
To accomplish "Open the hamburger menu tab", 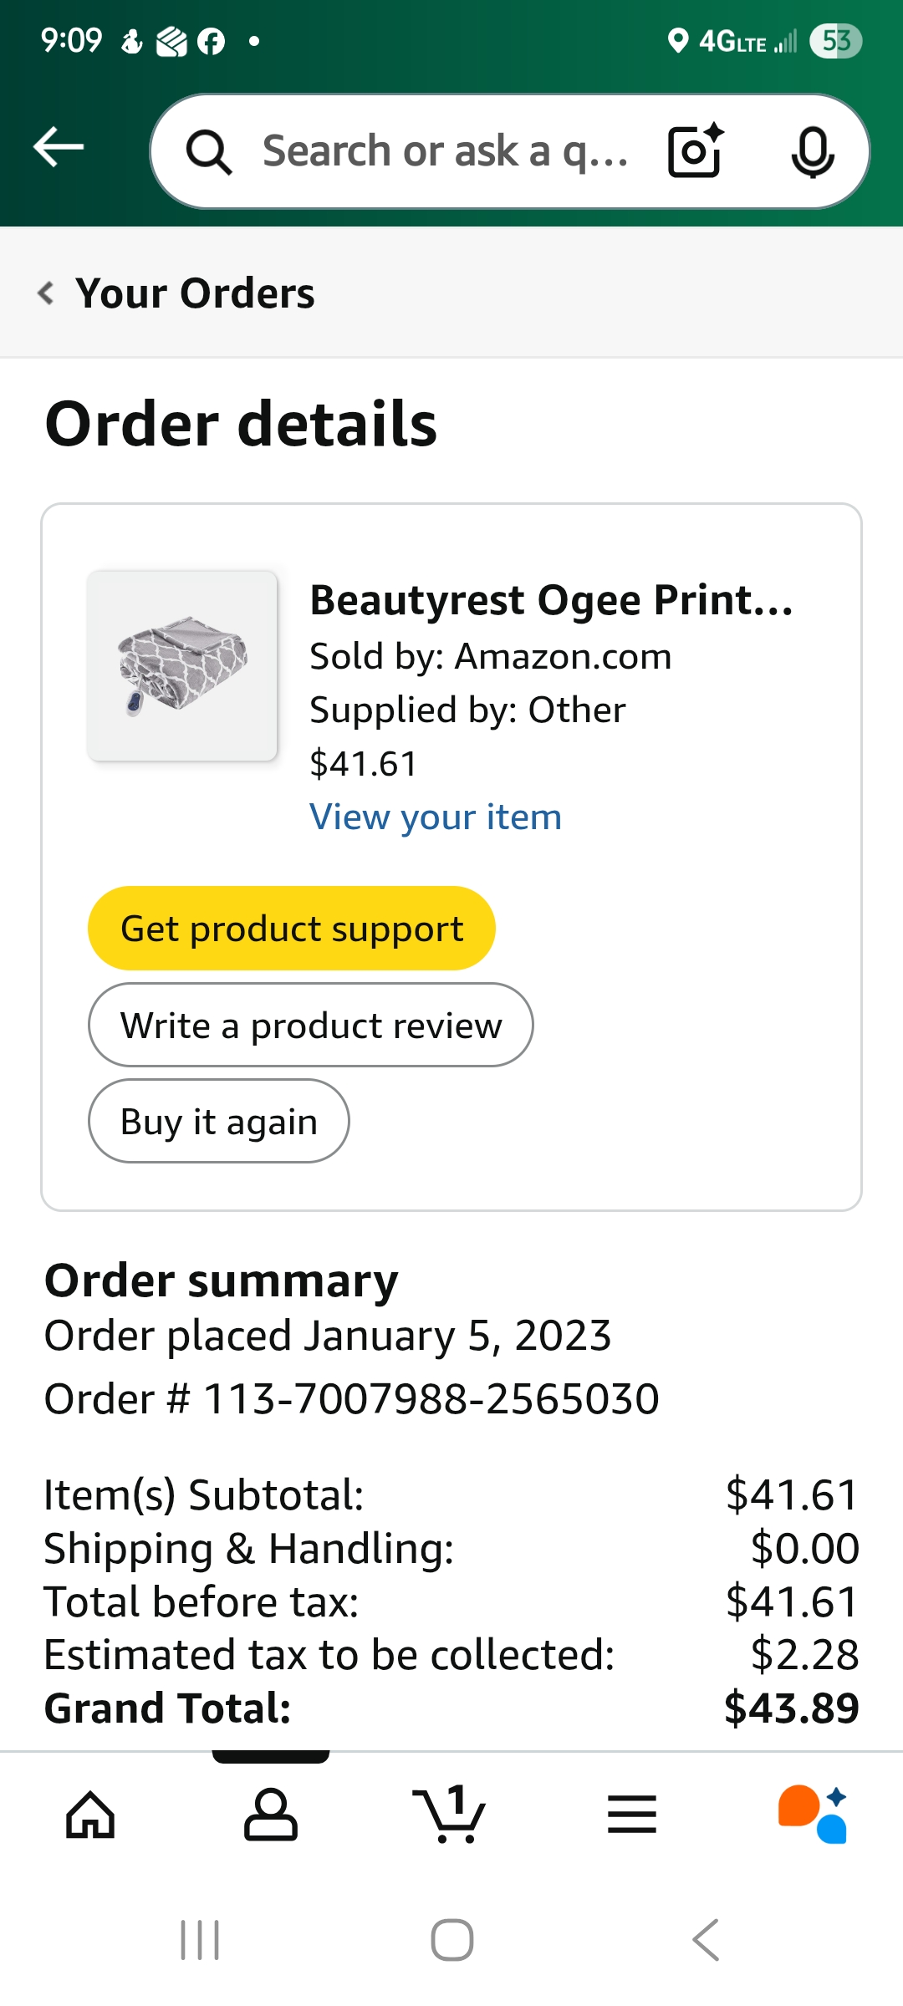I will 632,1815.
